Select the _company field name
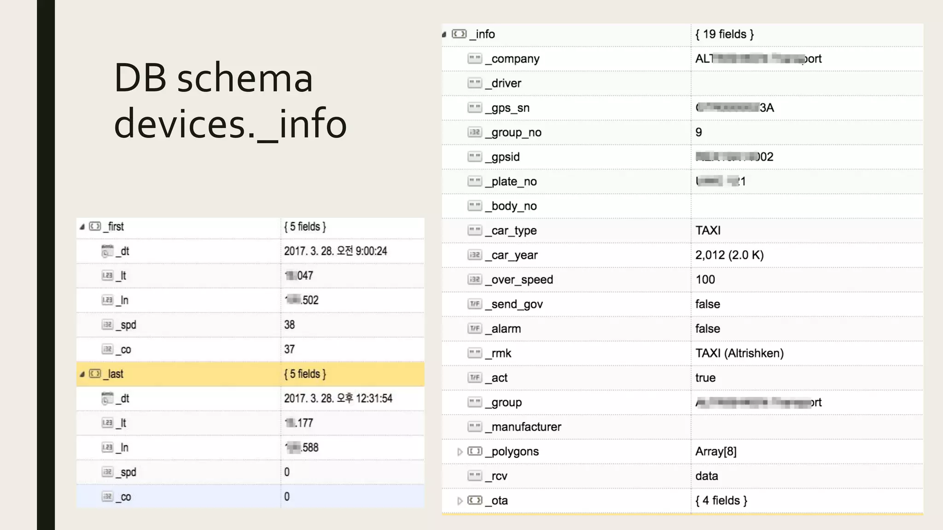 click(x=512, y=59)
